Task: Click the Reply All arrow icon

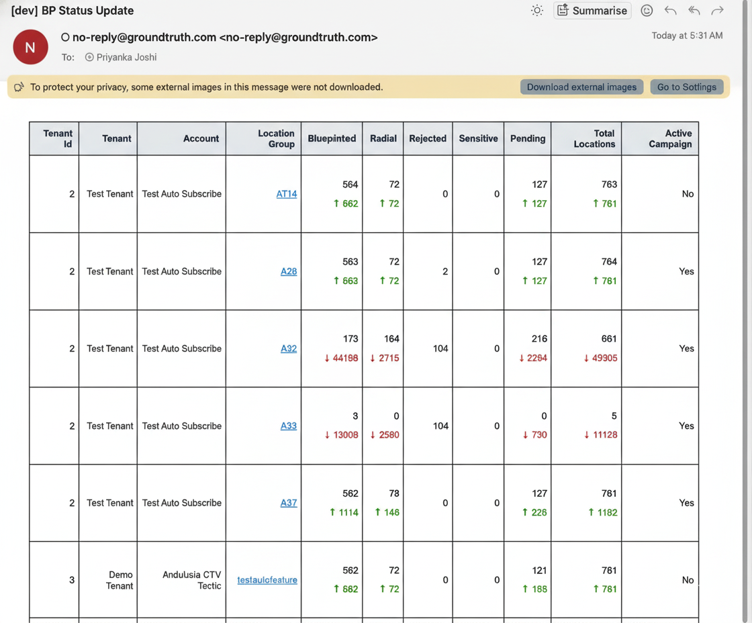Action: click(x=694, y=11)
